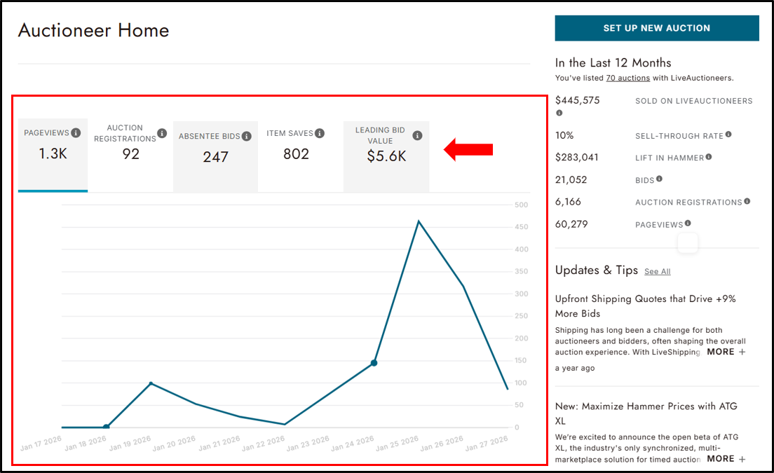This screenshot has height=473, width=774.
Task: Click the $283,041 lift in hammer value
Action: [x=576, y=158]
